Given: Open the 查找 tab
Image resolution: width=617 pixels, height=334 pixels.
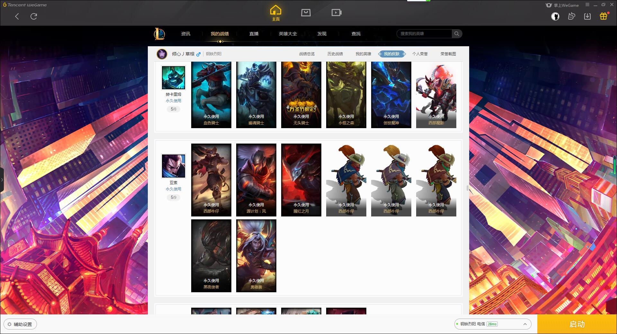Looking at the screenshot, I should 356,34.
